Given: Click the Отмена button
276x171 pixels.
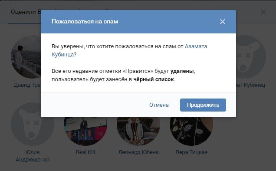Looking at the screenshot, I should [x=159, y=105].
